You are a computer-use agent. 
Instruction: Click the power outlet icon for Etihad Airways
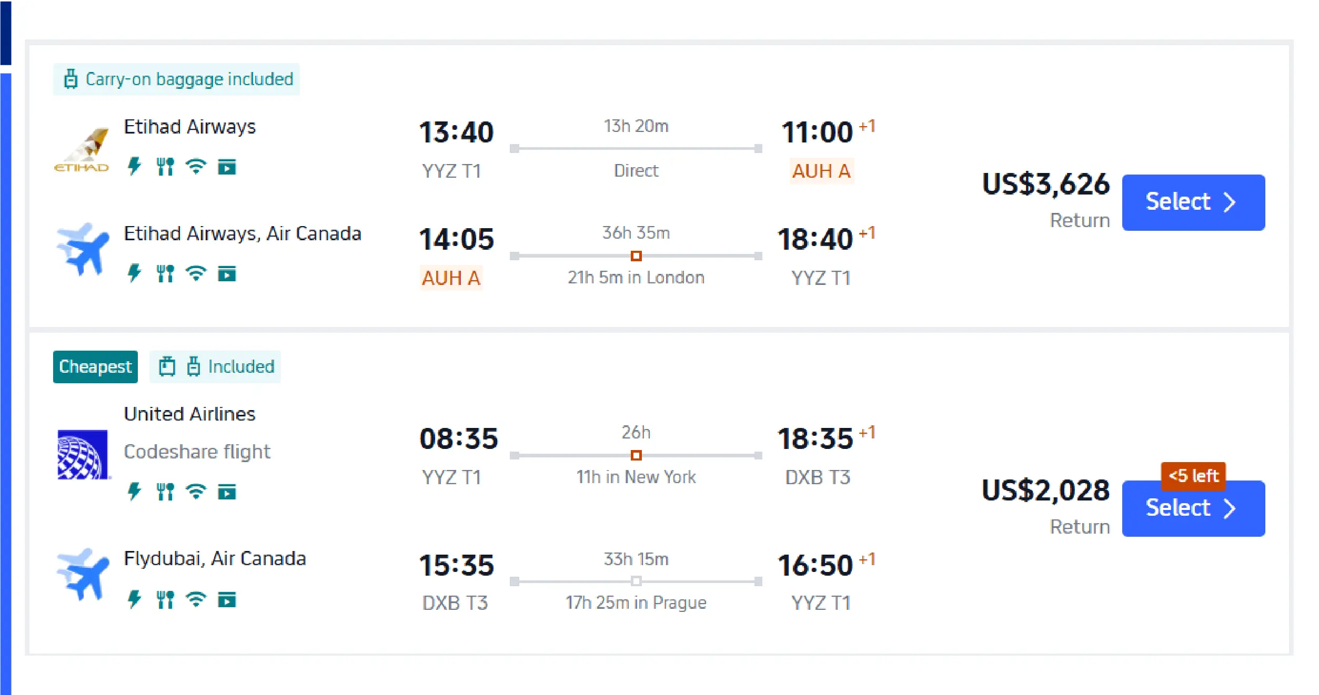[x=135, y=167]
